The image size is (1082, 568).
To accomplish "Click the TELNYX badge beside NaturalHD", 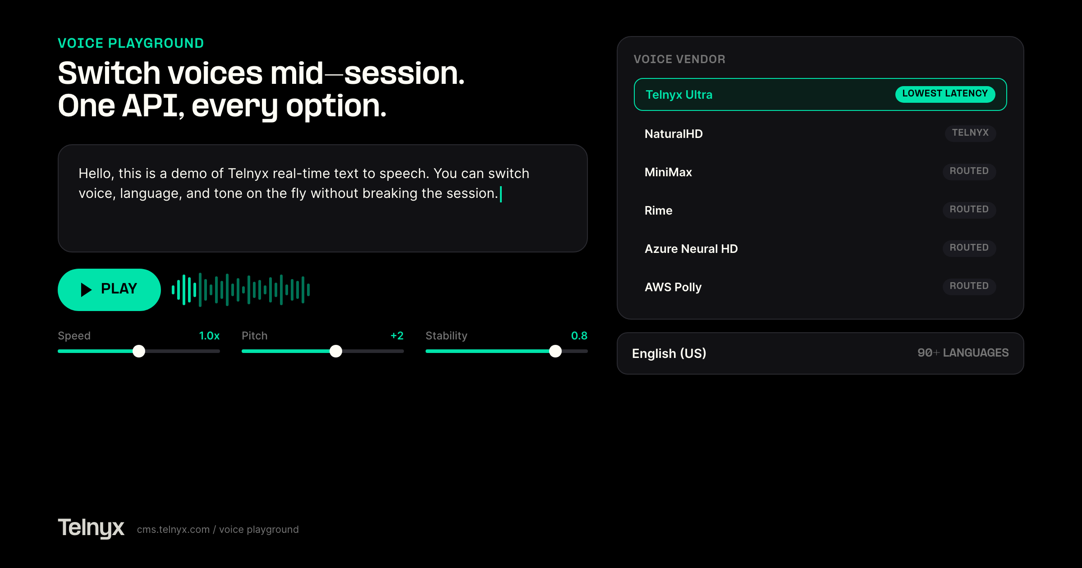I will (970, 133).
